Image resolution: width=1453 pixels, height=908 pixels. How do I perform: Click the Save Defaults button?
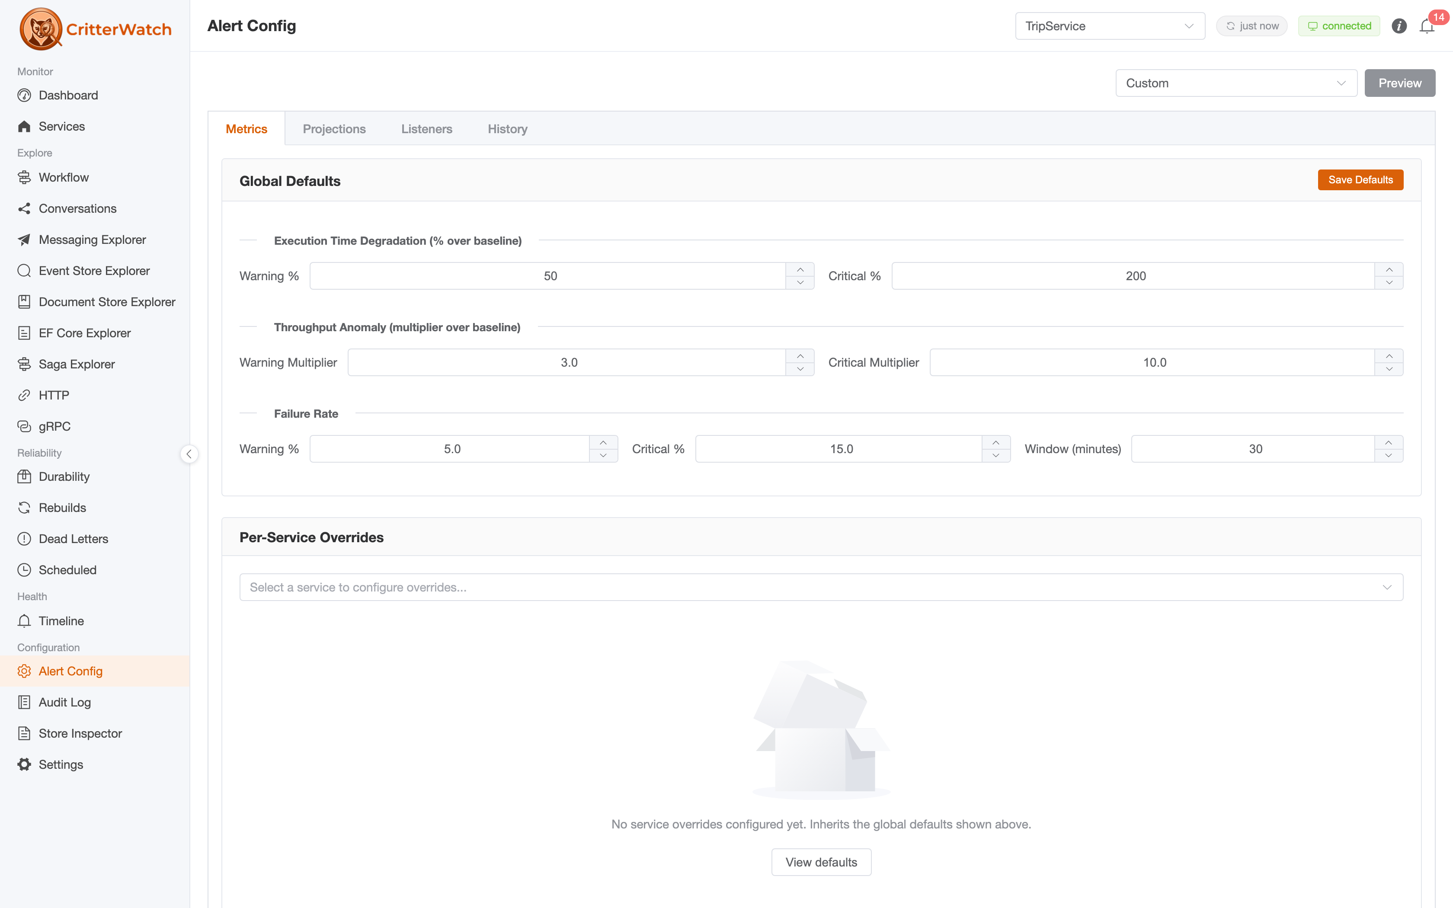point(1360,179)
